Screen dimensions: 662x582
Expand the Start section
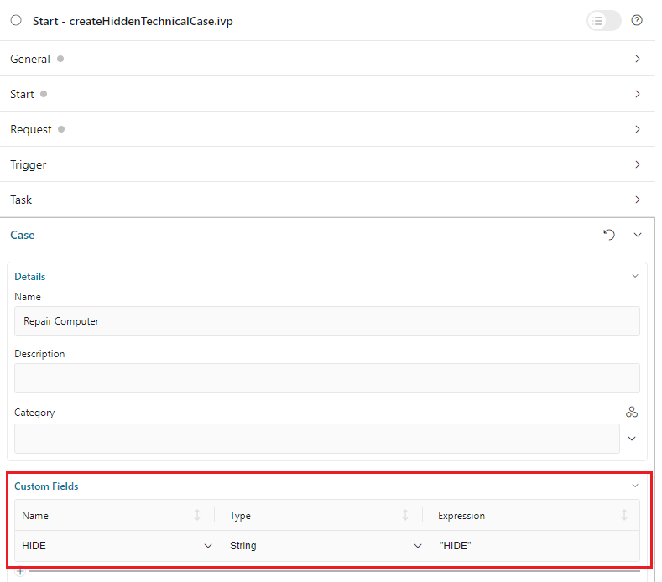[x=638, y=94]
